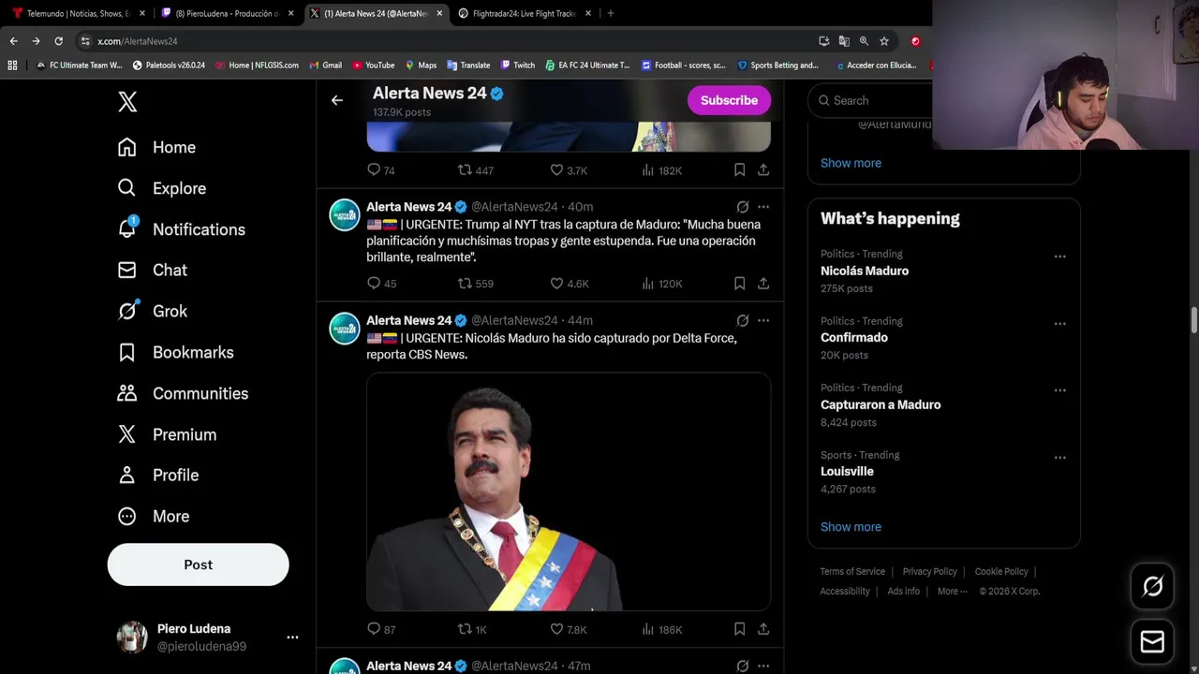Open a new browser tab
1199x674 pixels.
611,13
